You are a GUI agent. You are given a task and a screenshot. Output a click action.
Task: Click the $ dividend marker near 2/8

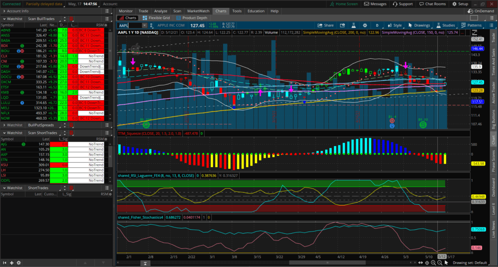(146, 124)
